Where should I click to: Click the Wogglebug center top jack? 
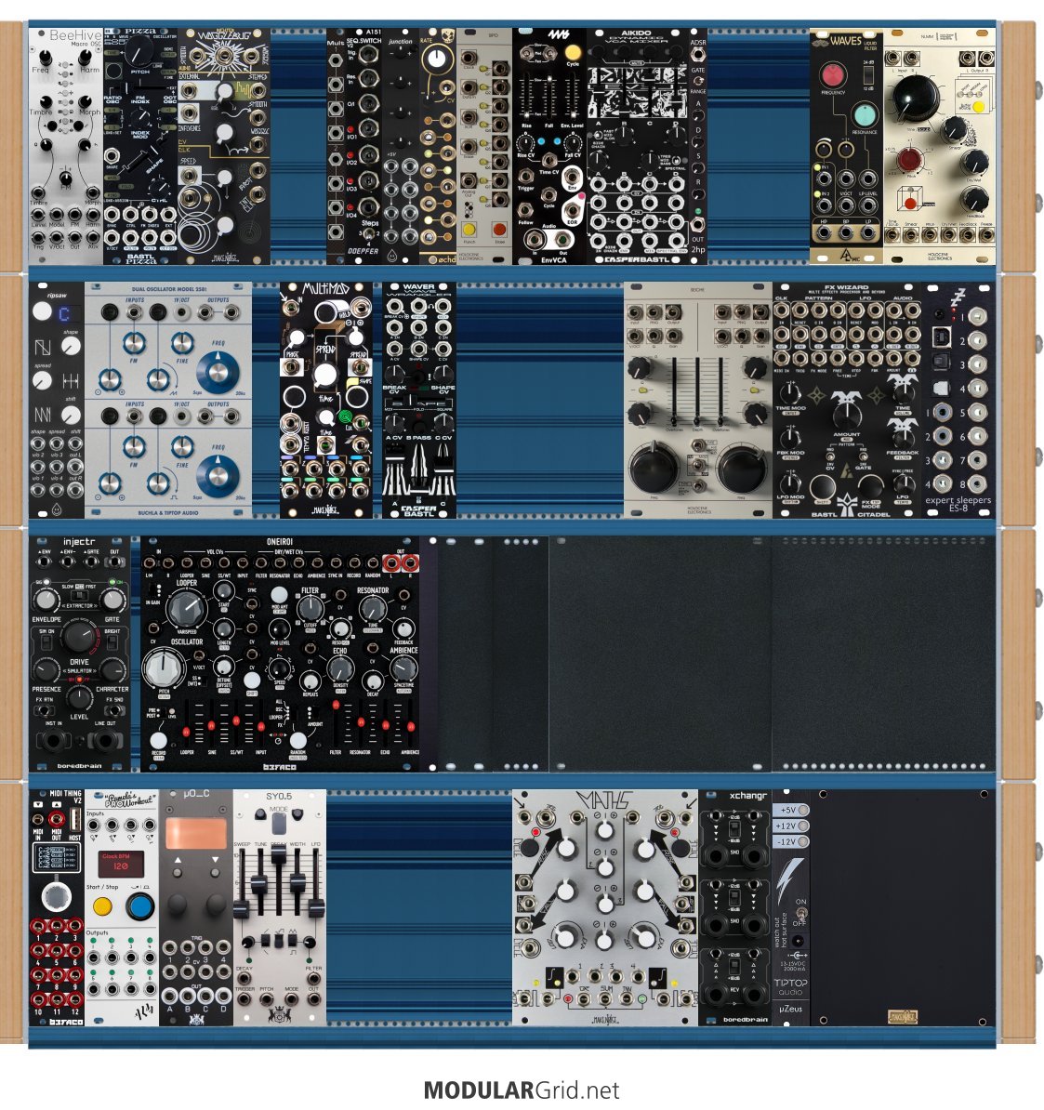point(225,57)
